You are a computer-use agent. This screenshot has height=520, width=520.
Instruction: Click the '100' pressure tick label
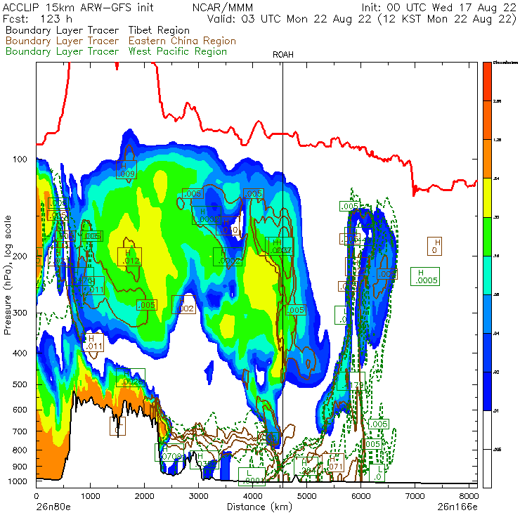(20, 160)
